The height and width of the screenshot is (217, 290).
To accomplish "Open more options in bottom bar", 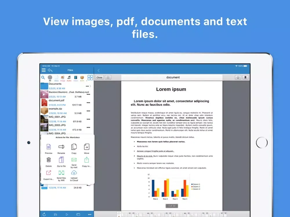I will click(90, 214).
